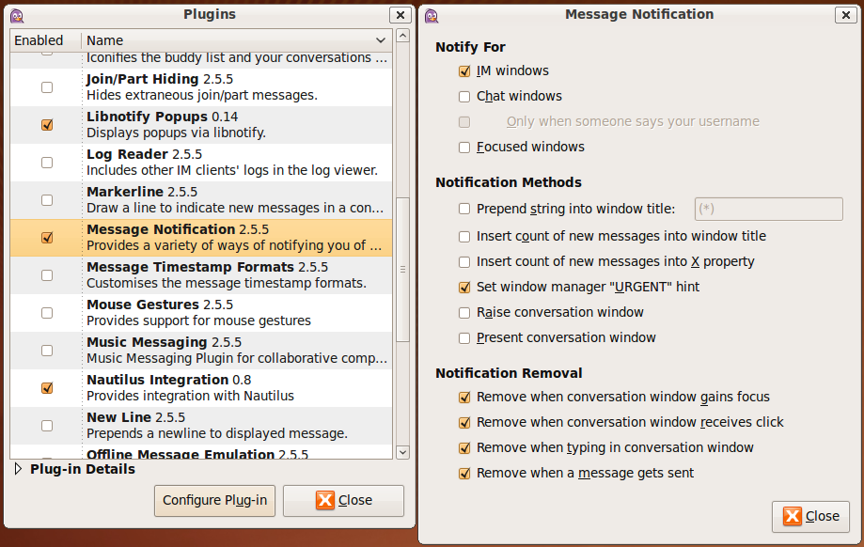The height and width of the screenshot is (547, 864).
Task: Enable the Music Messaging plugin checkbox
Action: [47, 351]
